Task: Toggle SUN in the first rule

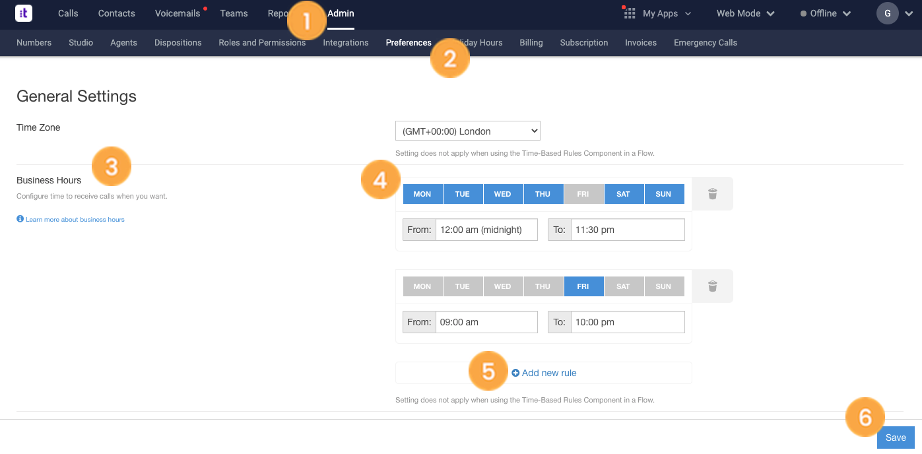Action: (x=664, y=194)
